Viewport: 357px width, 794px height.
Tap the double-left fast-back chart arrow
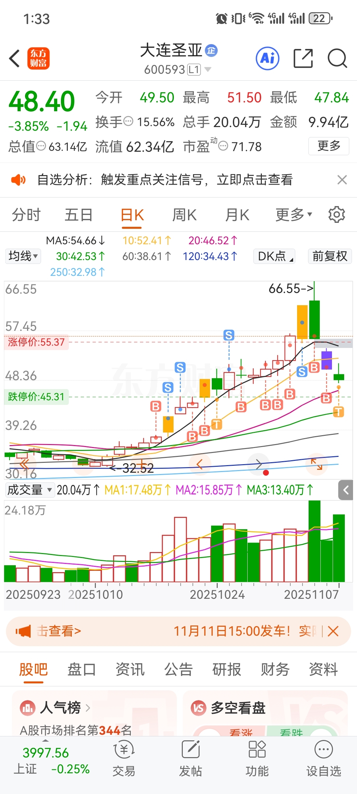(24, 464)
